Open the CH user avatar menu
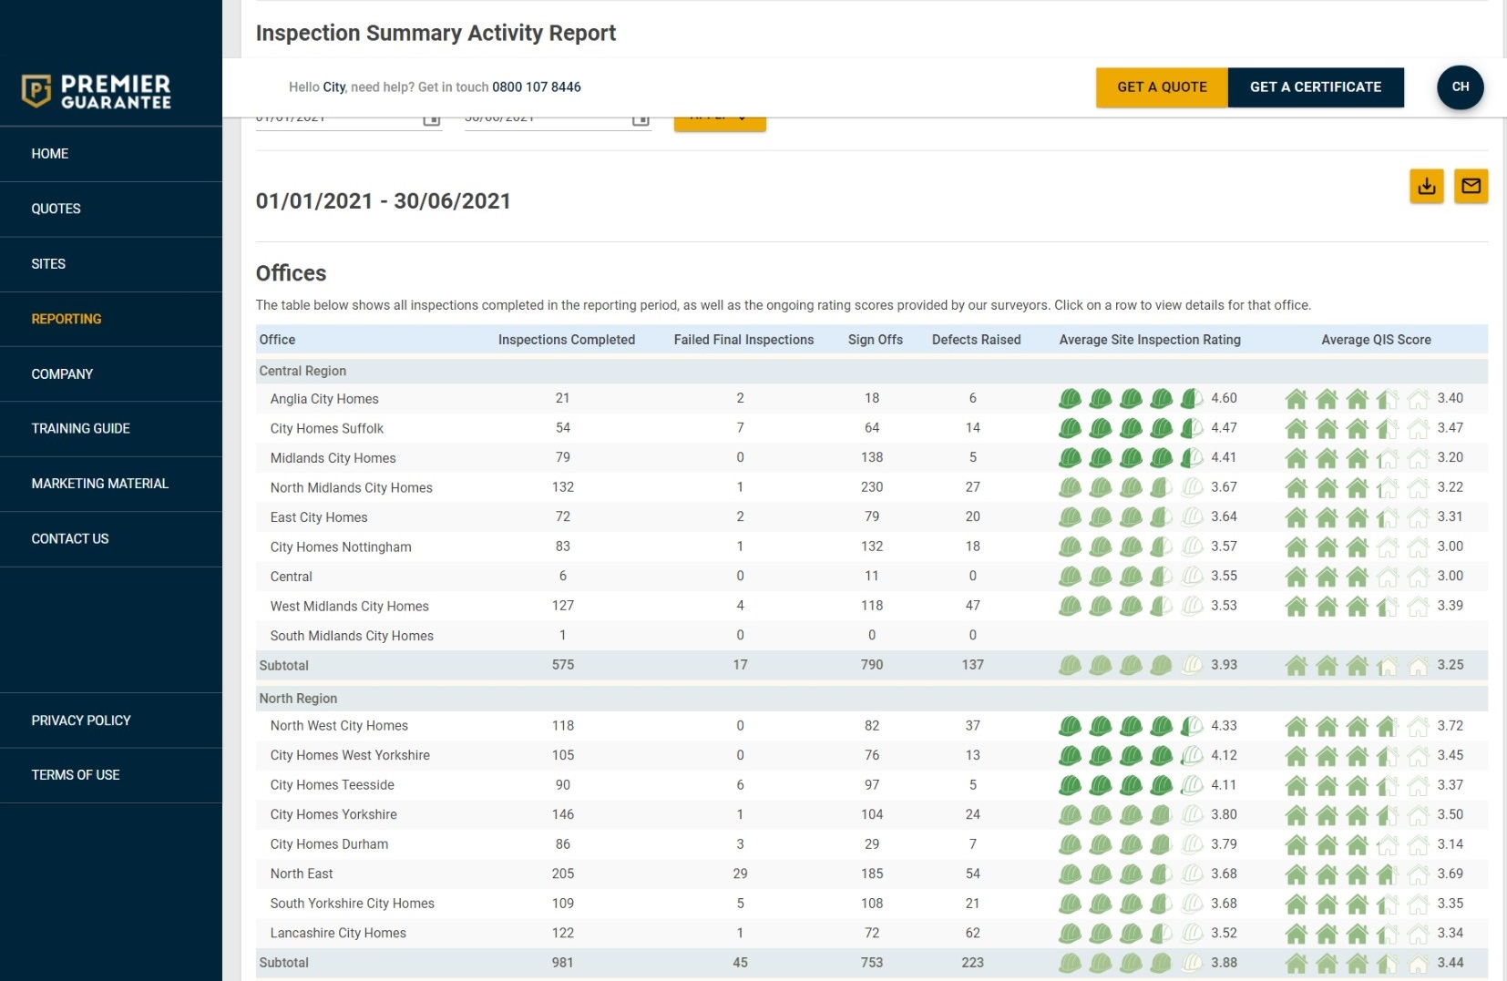Viewport: 1507px width, 981px height. click(x=1460, y=87)
